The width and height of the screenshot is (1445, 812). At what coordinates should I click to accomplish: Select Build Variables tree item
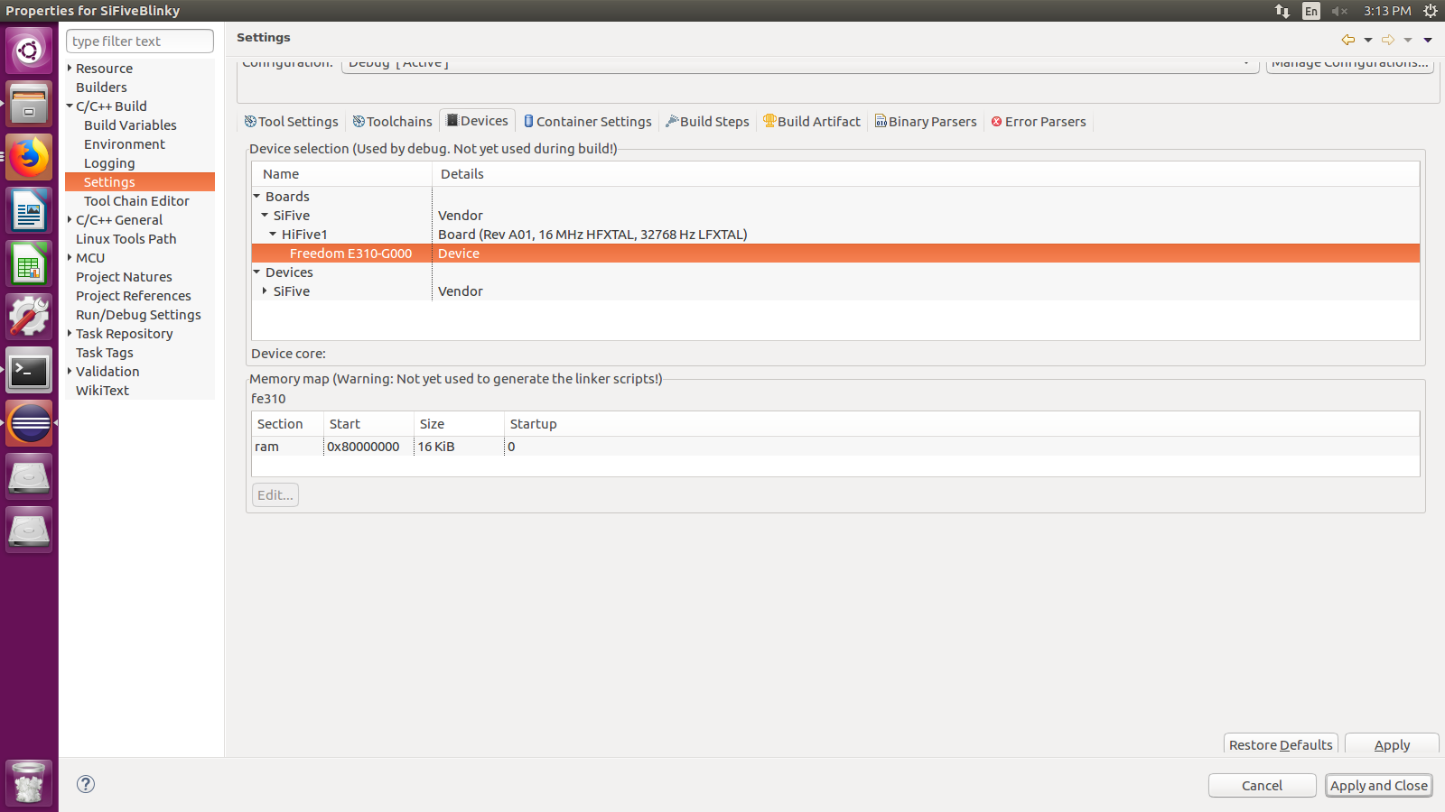130,125
